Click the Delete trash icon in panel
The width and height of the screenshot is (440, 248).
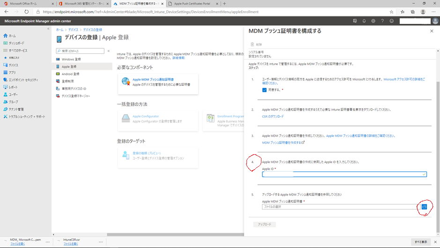point(252,45)
